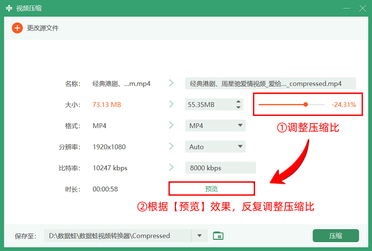The width and height of the screenshot is (372, 251).
Task: Click the source format value MP4
Action: (99, 125)
